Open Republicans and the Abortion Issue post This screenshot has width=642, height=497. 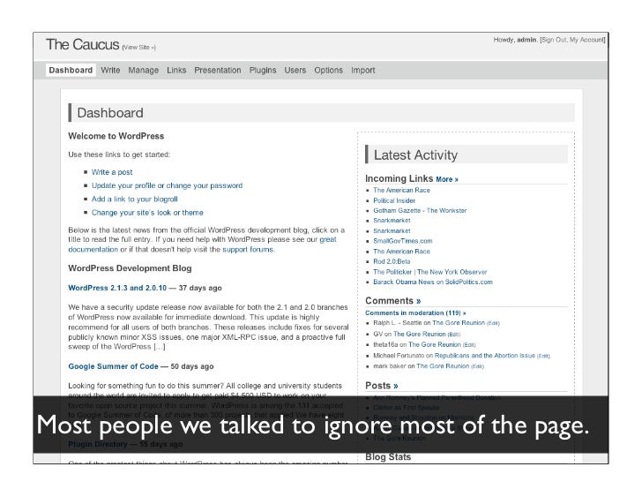point(485,356)
